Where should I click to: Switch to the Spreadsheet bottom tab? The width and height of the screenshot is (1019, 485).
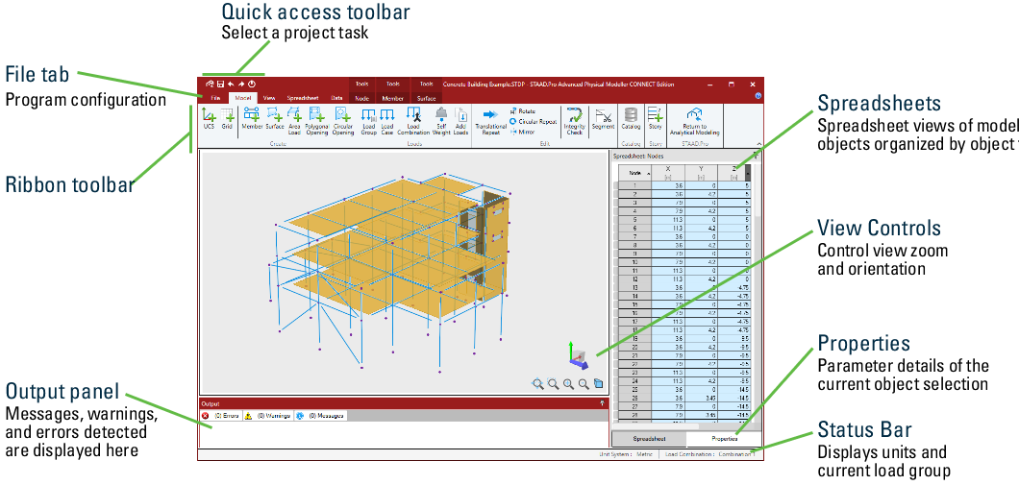coord(649,440)
